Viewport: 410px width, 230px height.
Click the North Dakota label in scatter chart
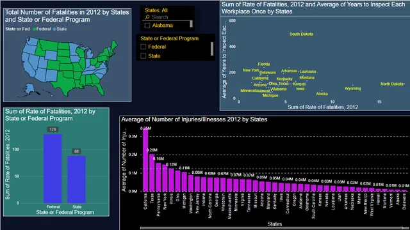[x=392, y=84]
